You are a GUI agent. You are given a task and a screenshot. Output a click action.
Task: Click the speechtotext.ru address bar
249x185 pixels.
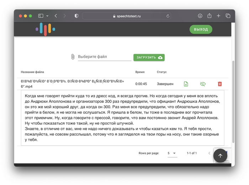pos(127,16)
